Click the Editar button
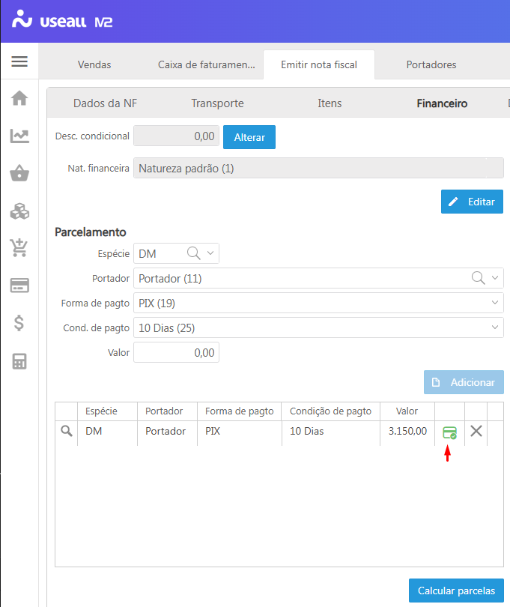510x607 pixels. pos(472,202)
